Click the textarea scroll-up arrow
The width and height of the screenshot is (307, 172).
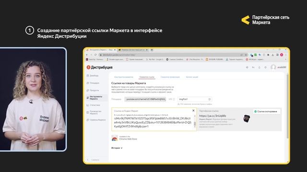195,116
